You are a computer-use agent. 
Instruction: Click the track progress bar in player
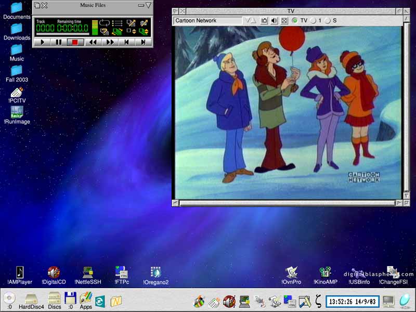click(x=62, y=34)
